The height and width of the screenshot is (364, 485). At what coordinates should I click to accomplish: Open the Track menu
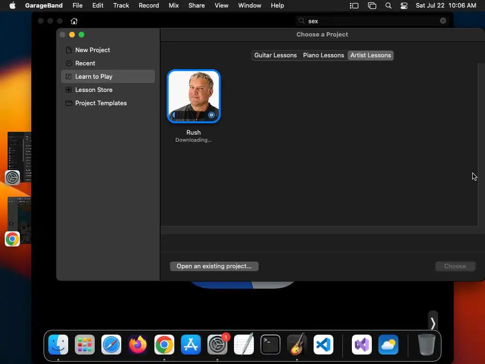(x=121, y=6)
